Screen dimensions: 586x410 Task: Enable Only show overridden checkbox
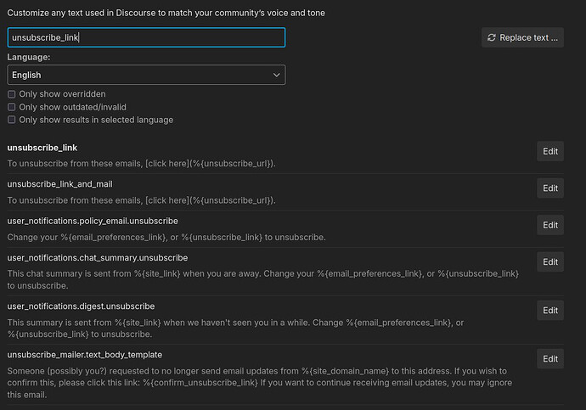tap(12, 94)
